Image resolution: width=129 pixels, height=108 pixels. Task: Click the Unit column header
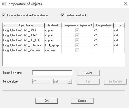(x=119, y=25)
